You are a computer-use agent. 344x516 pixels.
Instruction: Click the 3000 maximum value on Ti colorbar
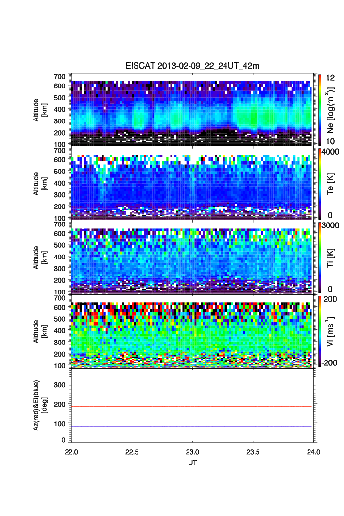point(330,225)
